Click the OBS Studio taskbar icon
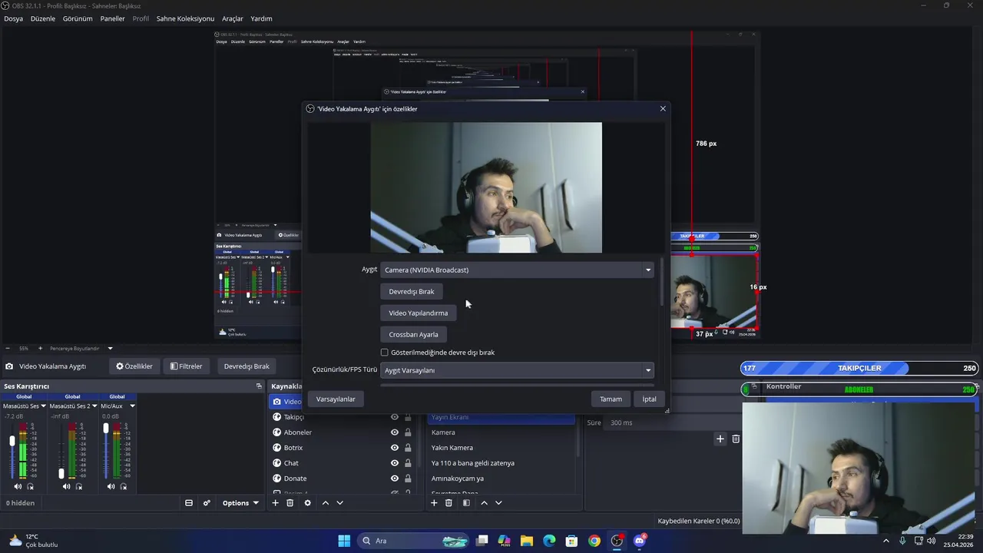This screenshot has width=983, height=553. 617,541
